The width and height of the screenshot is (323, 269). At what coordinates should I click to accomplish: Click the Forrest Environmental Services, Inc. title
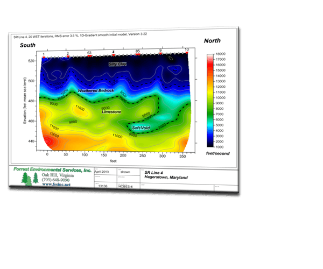click(51, 170)
